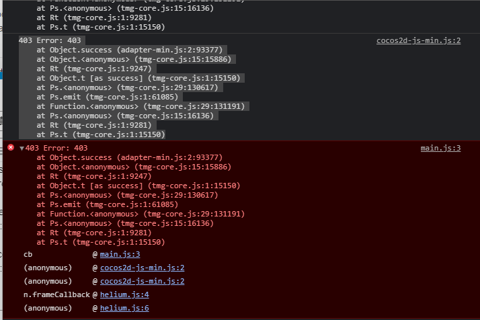Collapse the red 403 error stack trace

click(22, 149)
